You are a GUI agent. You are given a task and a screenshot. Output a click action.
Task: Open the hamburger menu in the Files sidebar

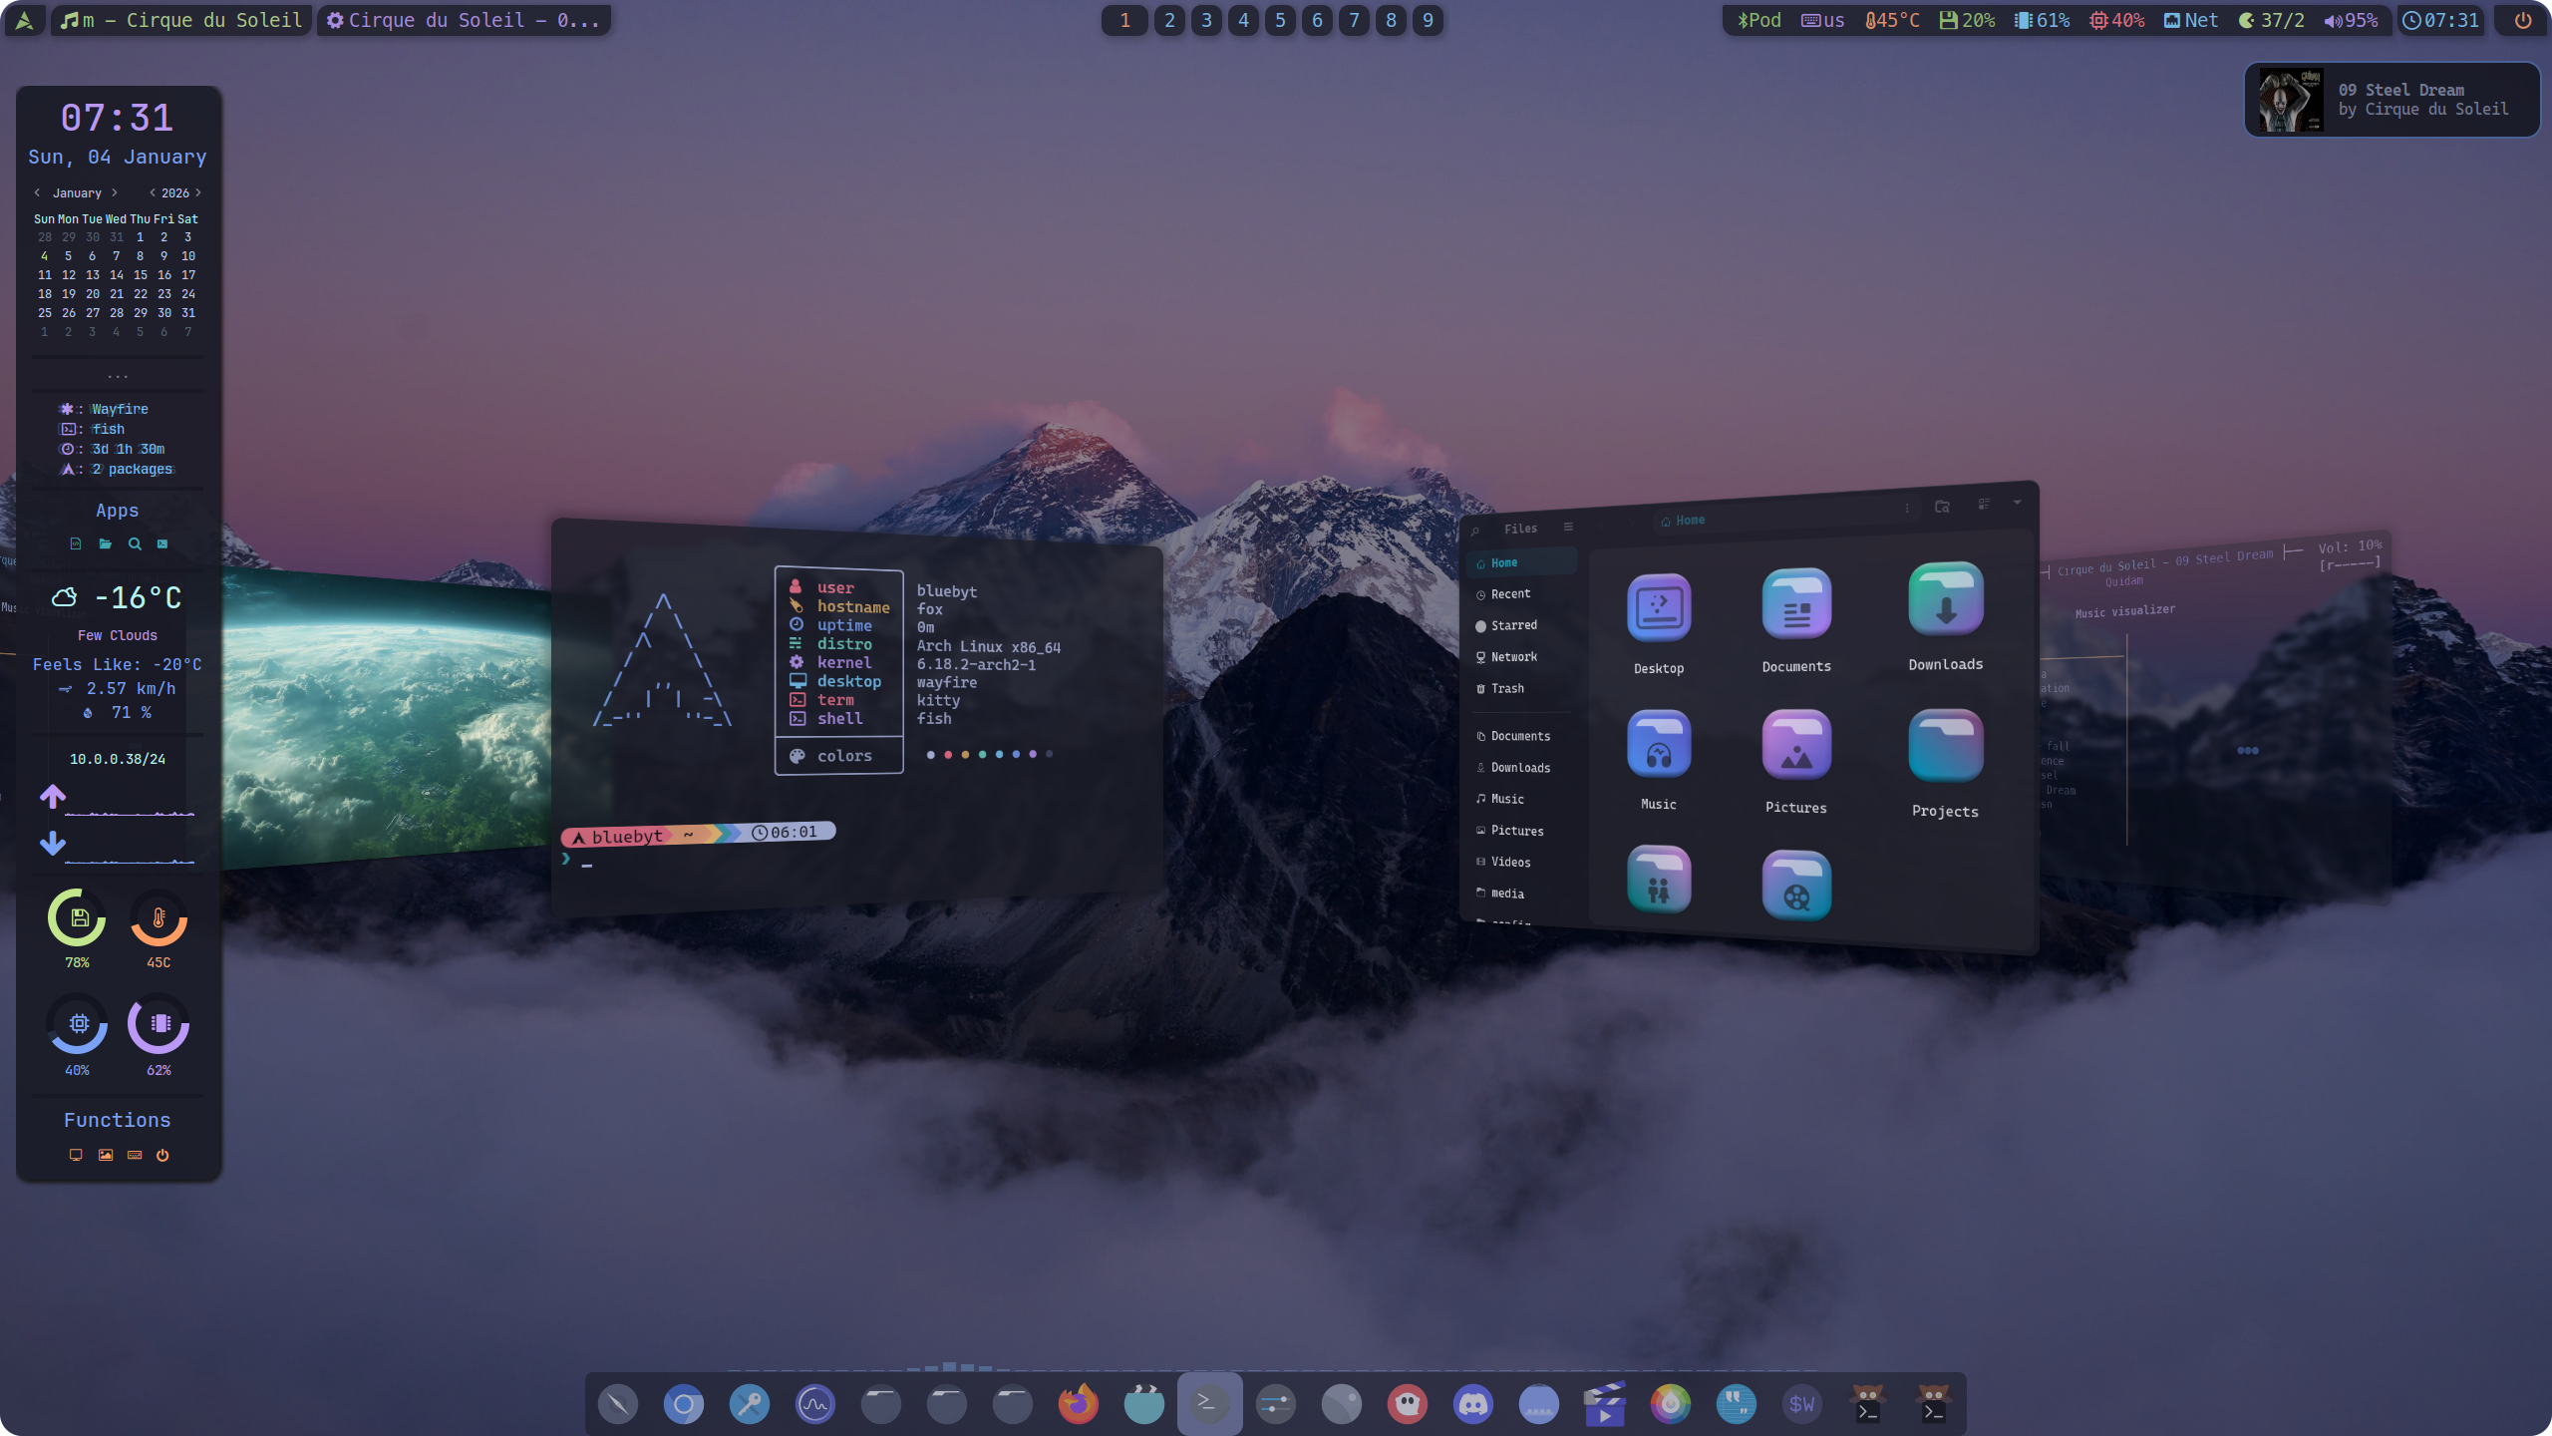click(1568, 527)
